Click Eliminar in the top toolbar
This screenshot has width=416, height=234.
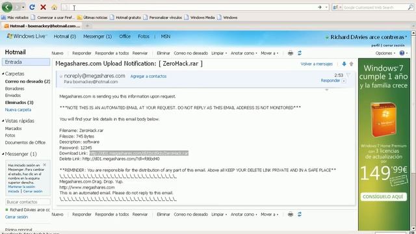(x=163, y=53)
